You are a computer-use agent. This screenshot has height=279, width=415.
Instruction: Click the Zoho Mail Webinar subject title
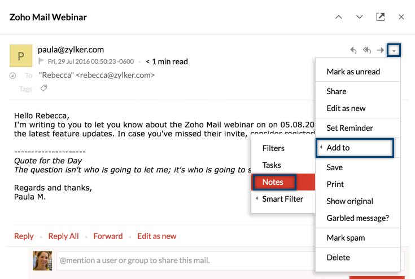[48, 17]
